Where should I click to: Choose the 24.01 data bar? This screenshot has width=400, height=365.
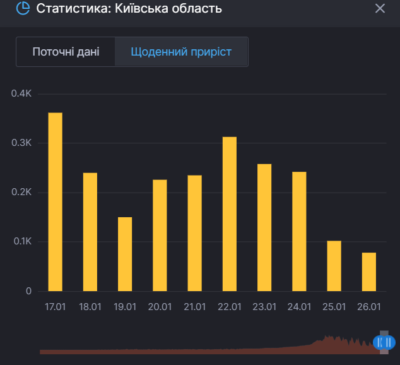click(x=299, y=231)
